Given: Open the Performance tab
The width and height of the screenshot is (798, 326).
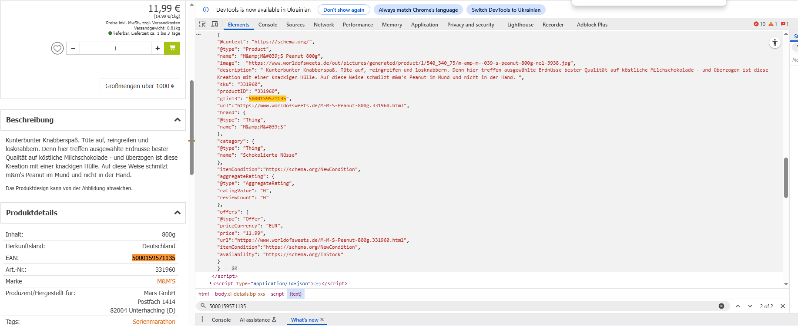Looking at the screenshot, I should coord(358,25).
